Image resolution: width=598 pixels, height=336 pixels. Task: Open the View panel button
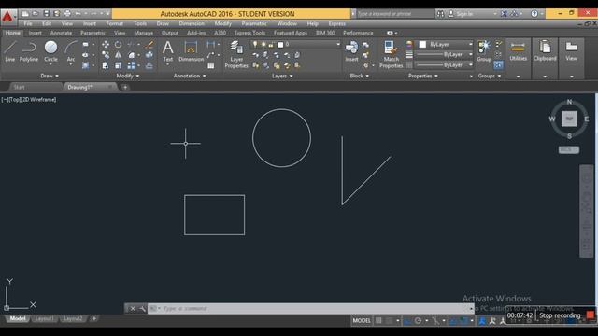tap(571, 51)
